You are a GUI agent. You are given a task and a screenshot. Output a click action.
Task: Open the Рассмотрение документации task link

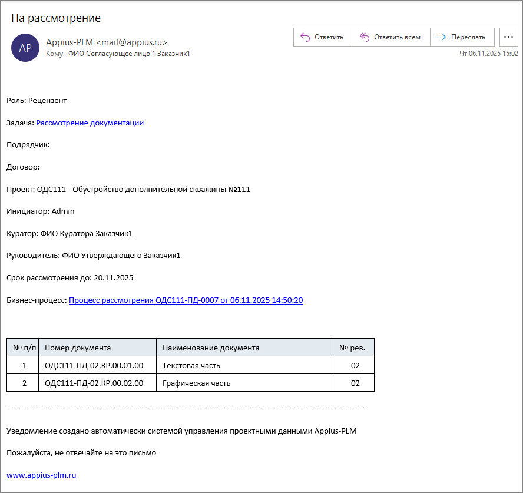click(x=90, y=123)
